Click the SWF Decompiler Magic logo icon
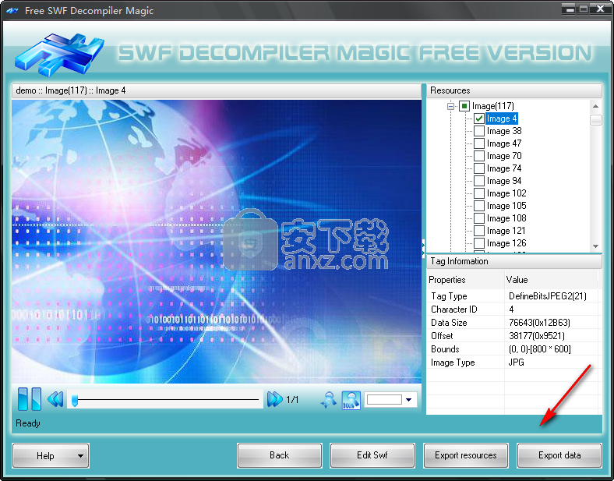This screenshot has height=481, width=614. pyautogui.click(x=59, y=54)
